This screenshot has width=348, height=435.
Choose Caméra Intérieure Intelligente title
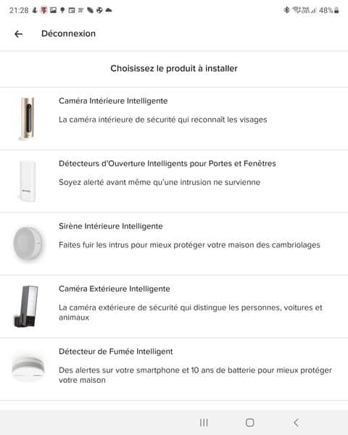(x=113, y=101)
